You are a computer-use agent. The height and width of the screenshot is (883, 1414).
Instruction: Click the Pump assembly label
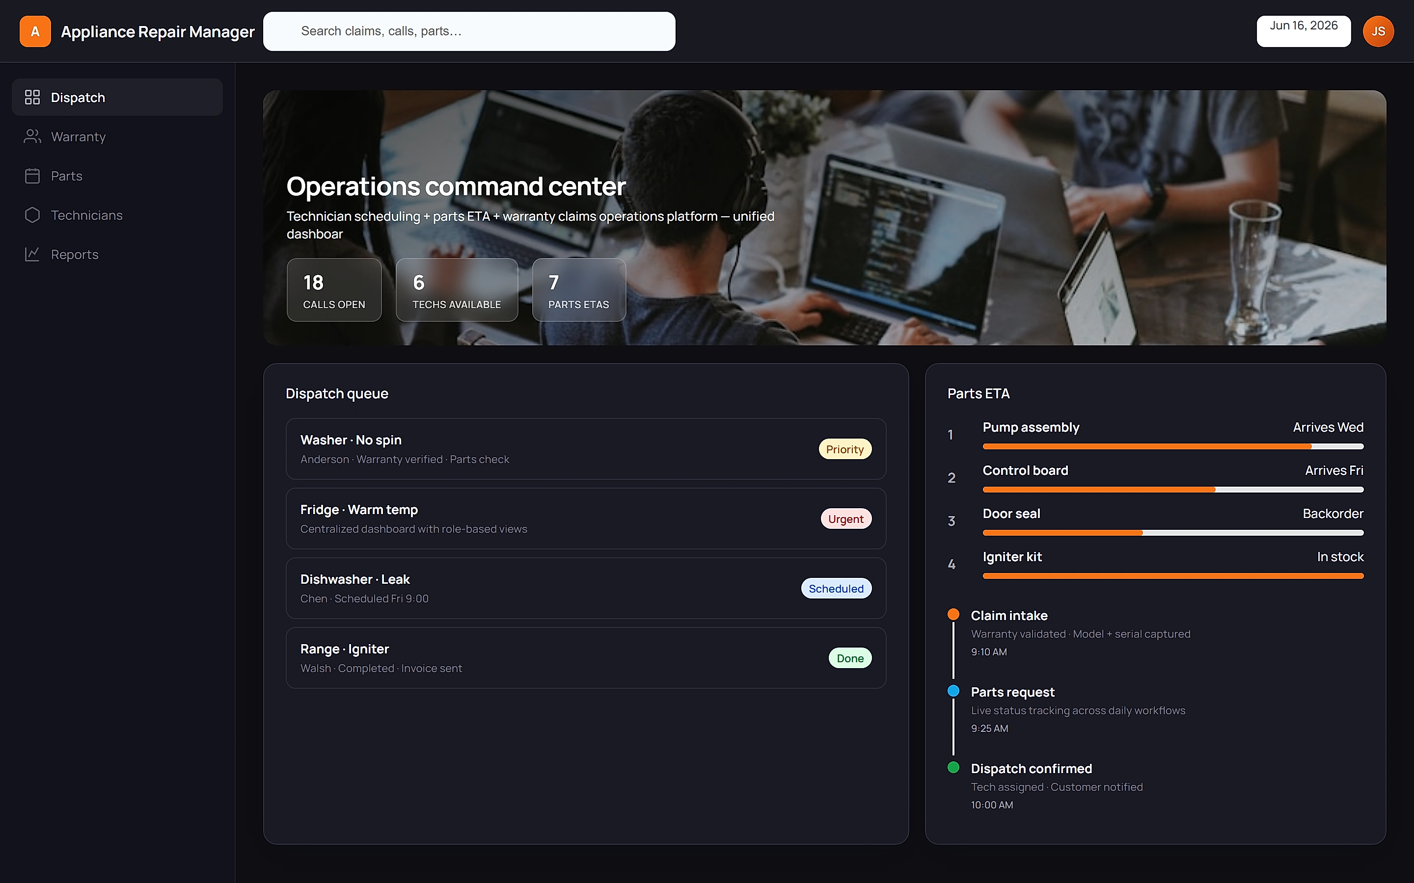click(1031, 427)
